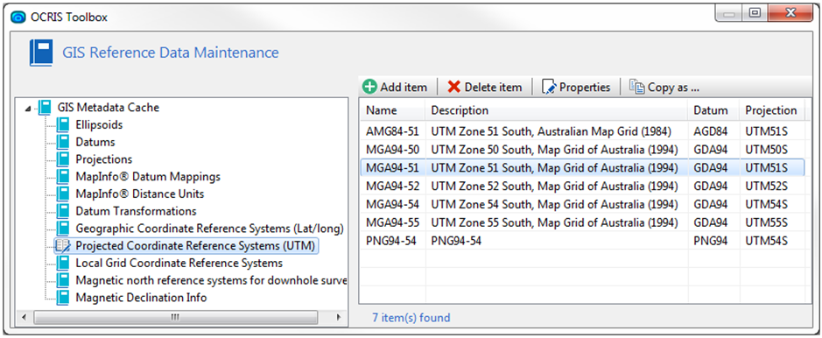The width and height of the screenshot is (822, 338).
Task: Click the book icon beside Datum Transformations
Action: [x=63, y=211]
